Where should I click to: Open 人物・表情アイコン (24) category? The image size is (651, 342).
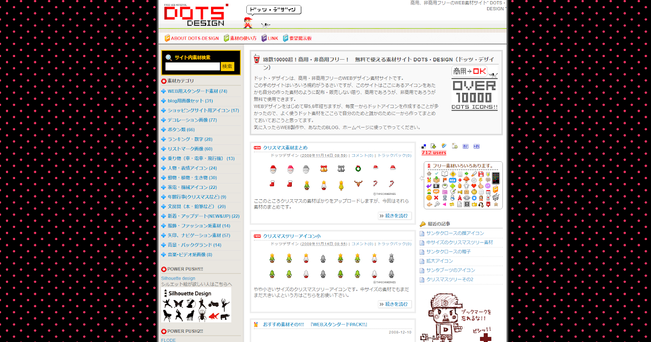coord(192,168)
